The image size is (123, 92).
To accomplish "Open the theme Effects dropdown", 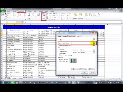I will pyautogui.click(x=8, y=18).
